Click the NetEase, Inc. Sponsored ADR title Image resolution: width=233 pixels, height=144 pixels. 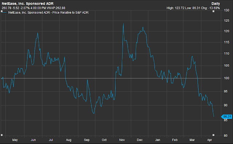28,4
